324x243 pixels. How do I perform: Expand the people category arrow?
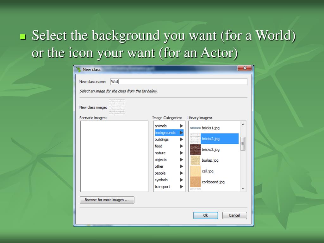(x=181, y=173)
